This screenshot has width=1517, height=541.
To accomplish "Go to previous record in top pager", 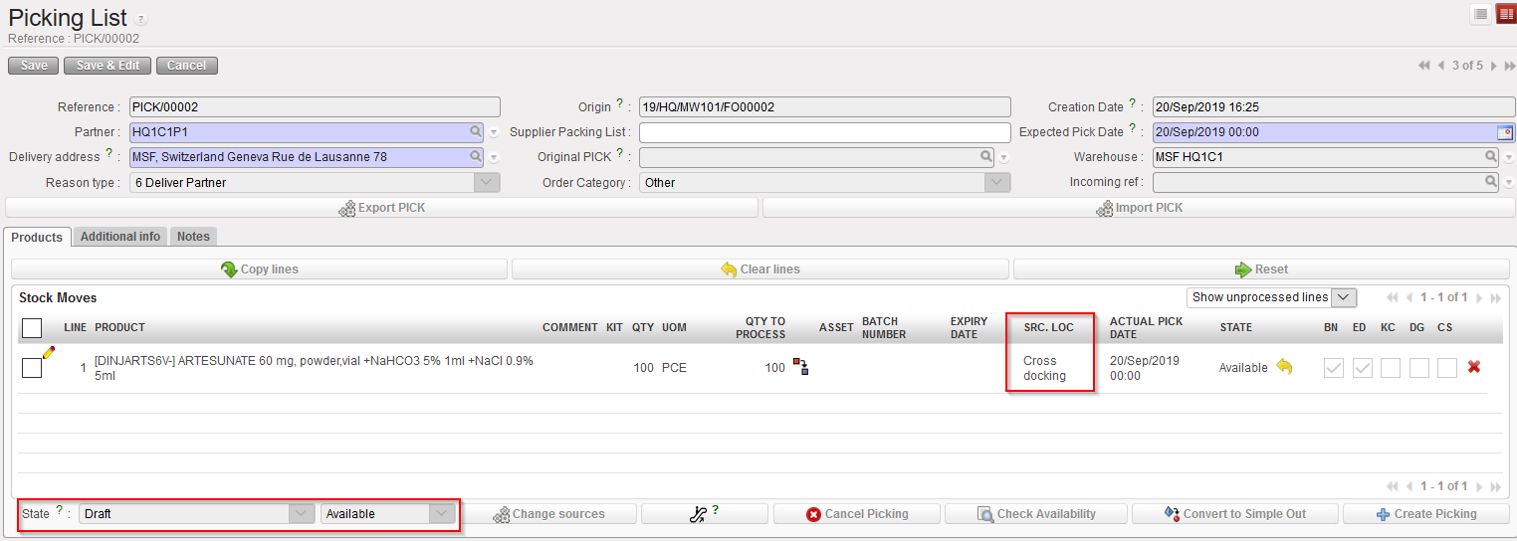I will pos(1441,66).
